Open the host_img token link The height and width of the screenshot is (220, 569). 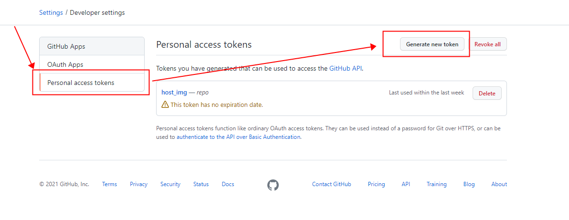coord(174,93)
